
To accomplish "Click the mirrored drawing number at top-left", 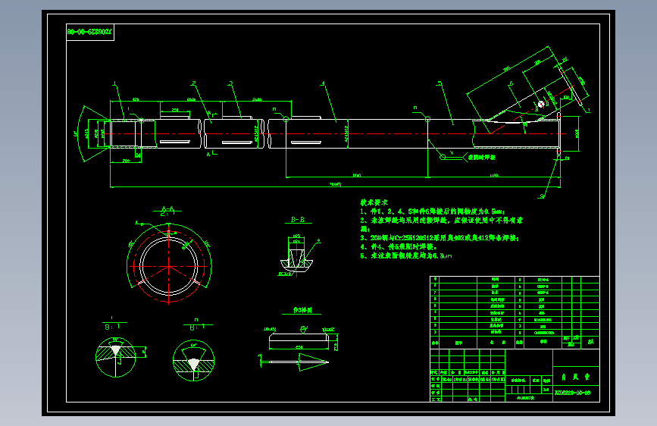I will pos(89,32).
